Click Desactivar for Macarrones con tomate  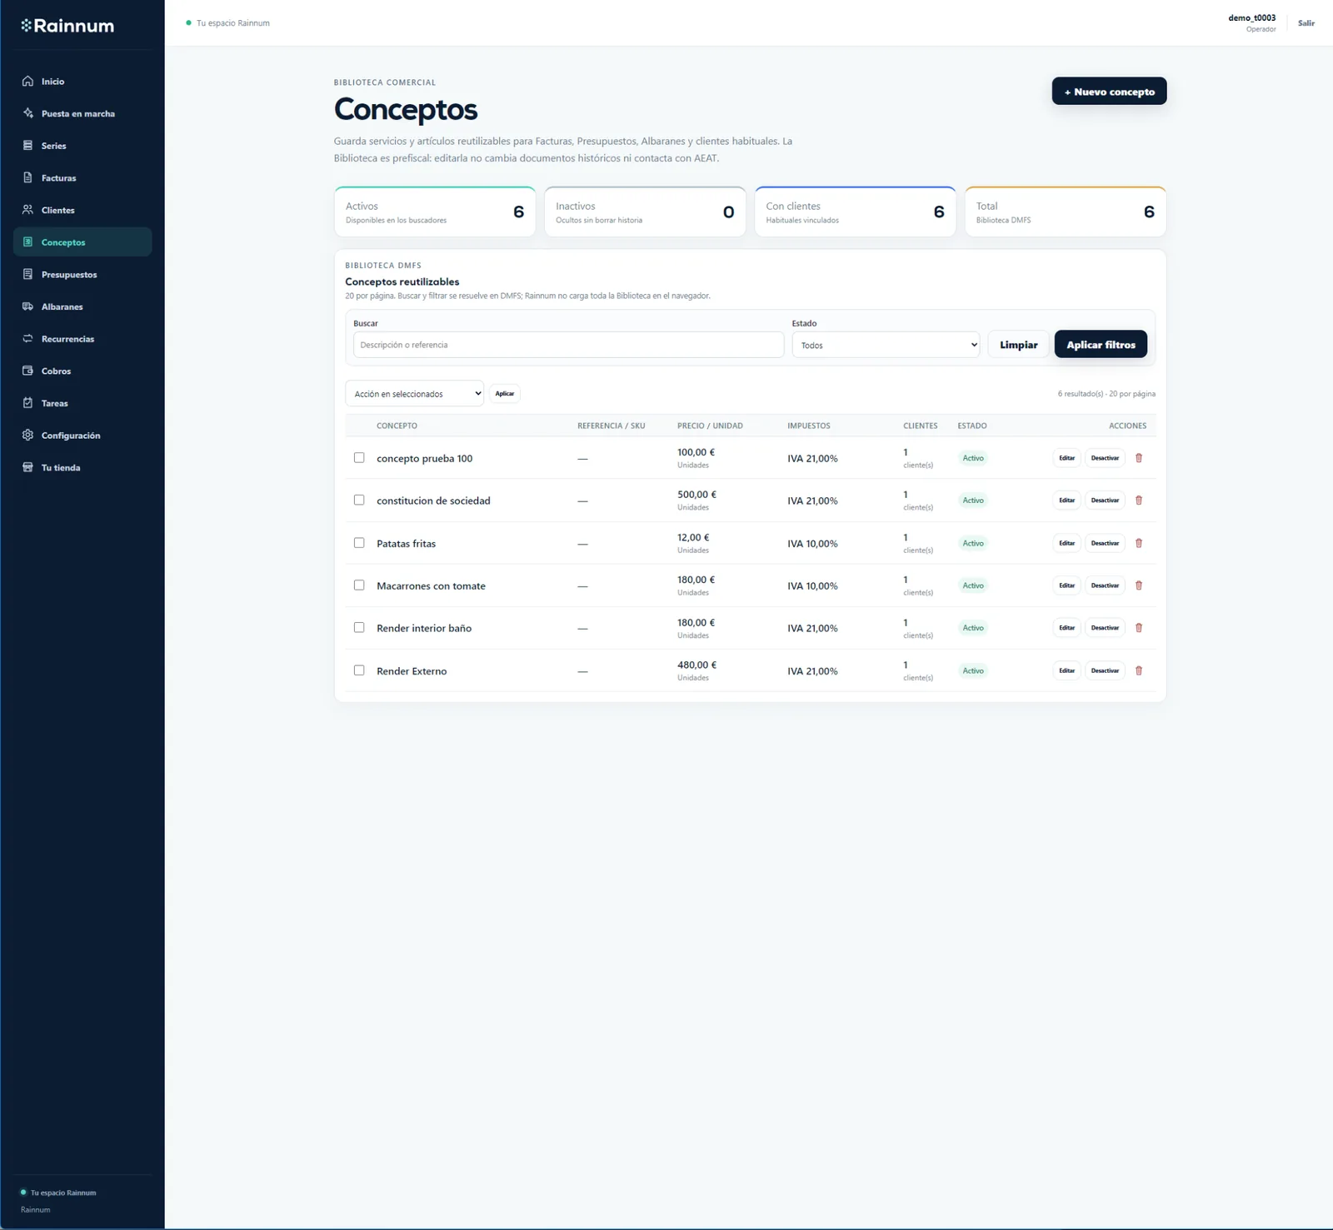click(x=1105, y=585)
